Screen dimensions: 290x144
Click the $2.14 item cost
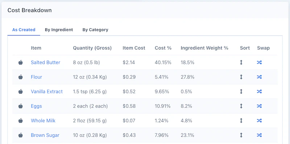pyautogui.click(x=129, y=62)
